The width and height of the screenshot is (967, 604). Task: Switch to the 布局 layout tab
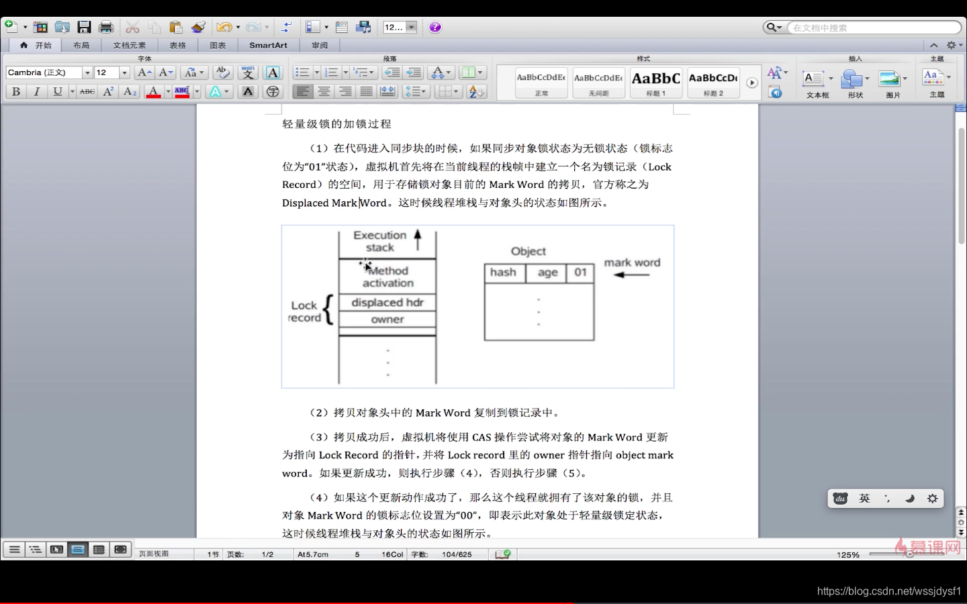click(81, 45)
